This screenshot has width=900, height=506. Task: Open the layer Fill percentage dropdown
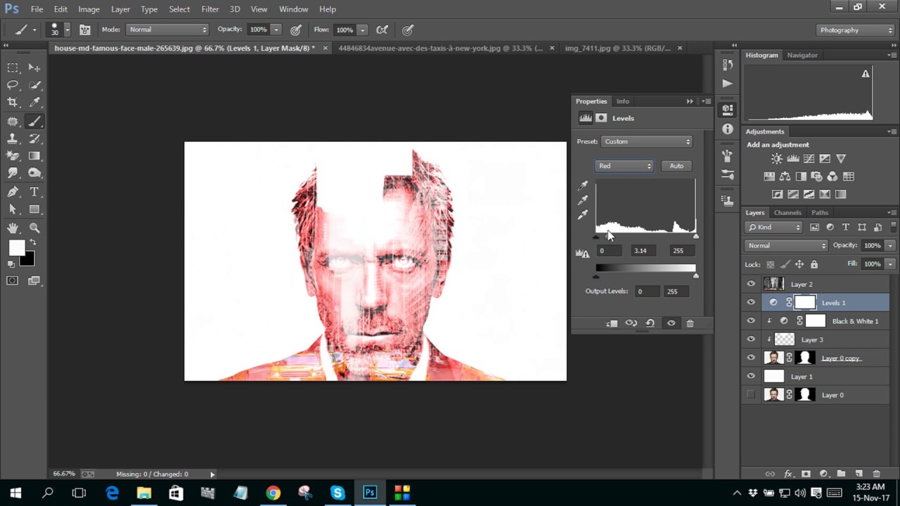890,264
